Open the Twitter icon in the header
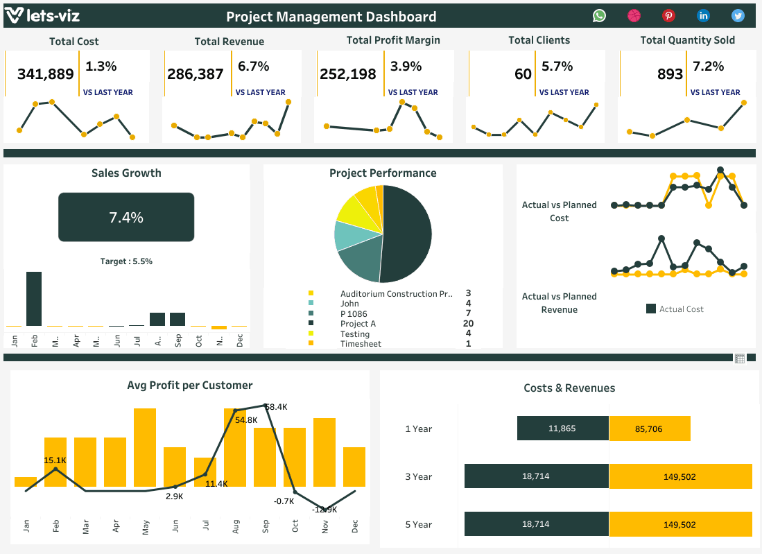762x554 pixels. point(737,15)
